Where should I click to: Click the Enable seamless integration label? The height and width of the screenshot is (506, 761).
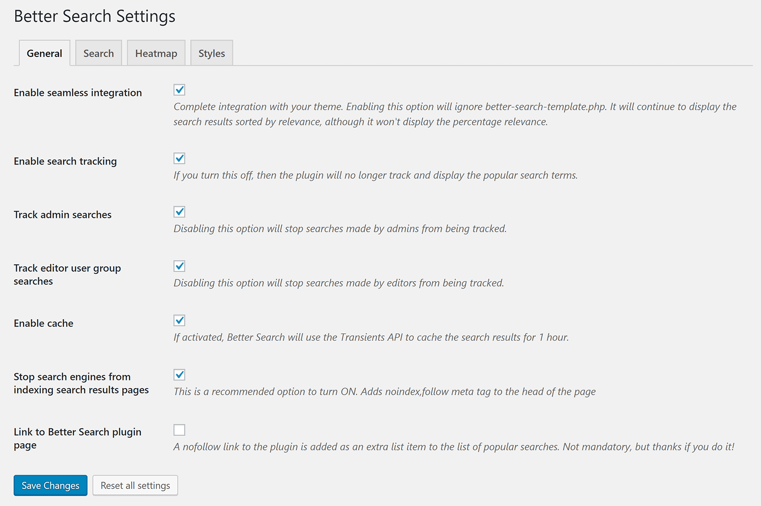click(78, 93)
